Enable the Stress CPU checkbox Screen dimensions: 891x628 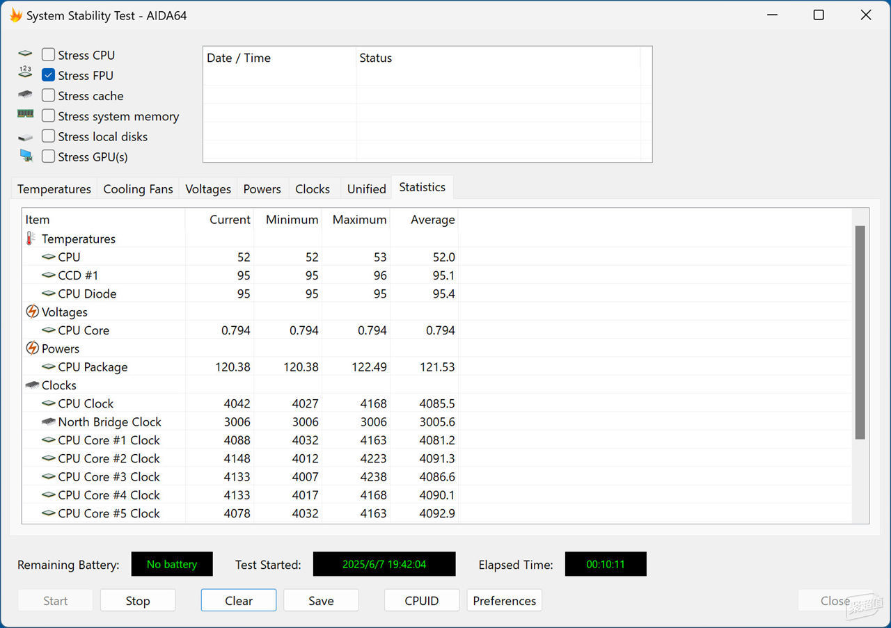click(48, 54)
